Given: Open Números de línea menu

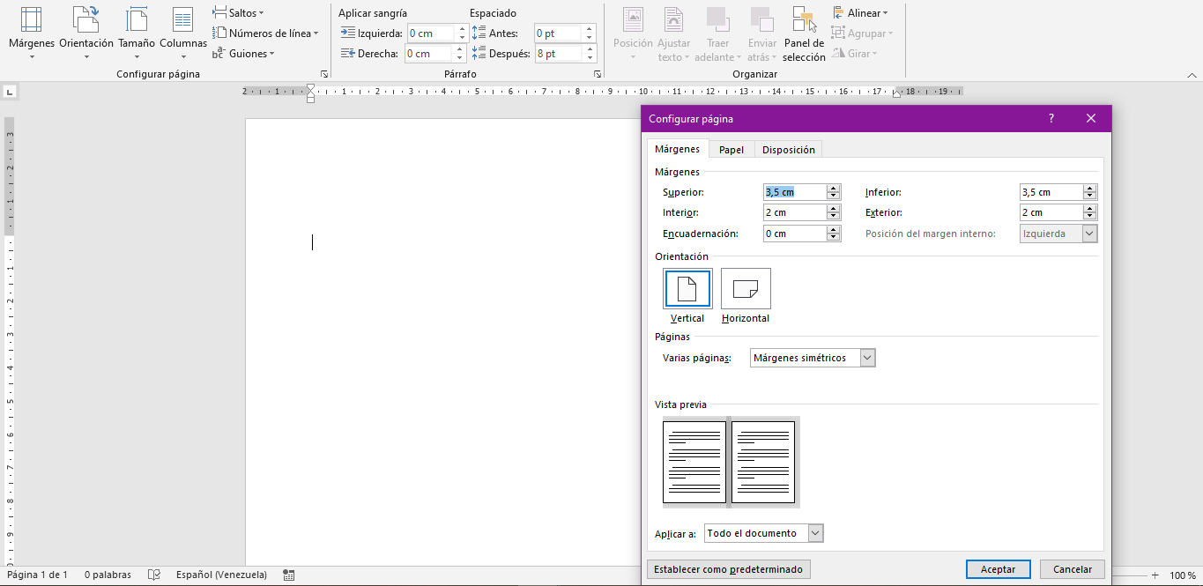Looking at the screenshot, I should (x=265, y=33).
